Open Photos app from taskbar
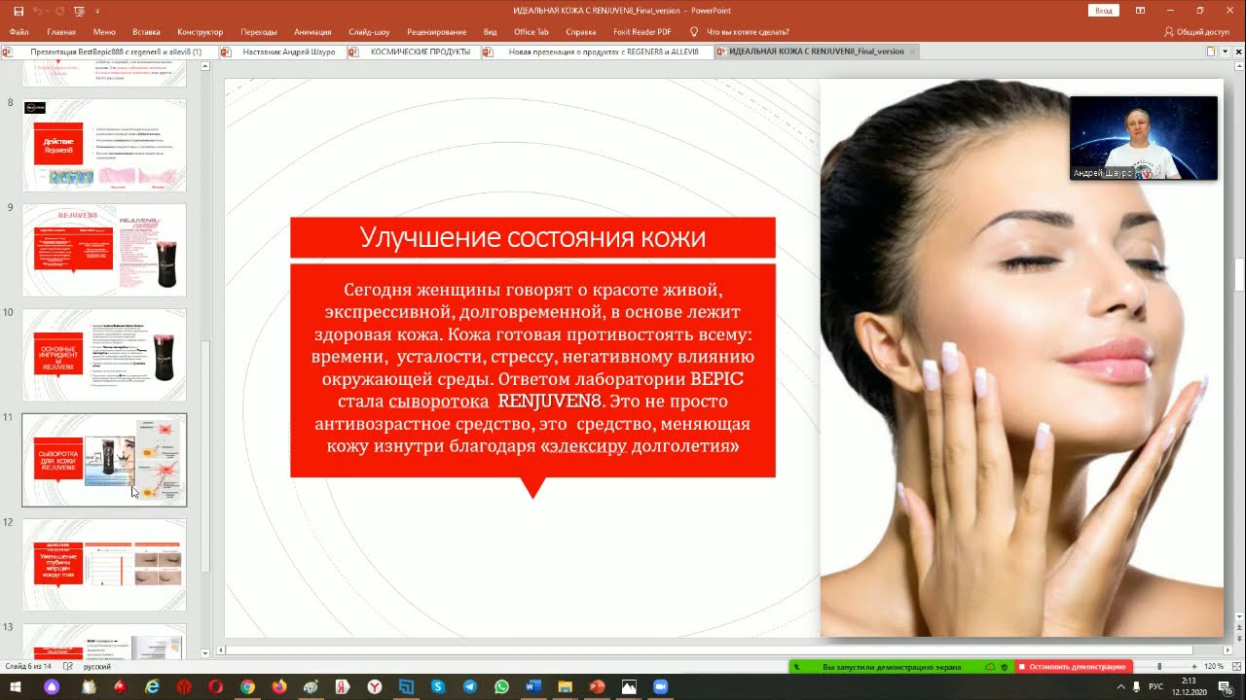 (x=628, y=686)
